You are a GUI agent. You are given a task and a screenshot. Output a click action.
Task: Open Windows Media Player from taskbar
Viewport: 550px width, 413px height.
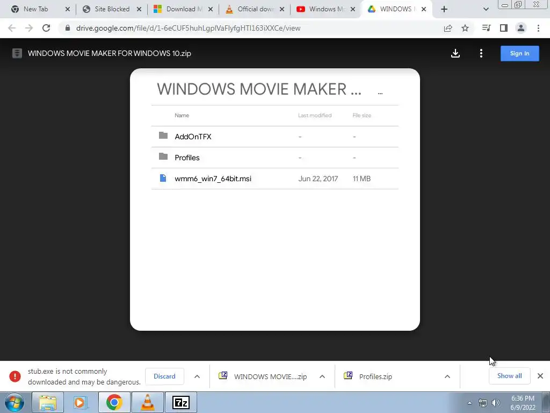(81, 402)
